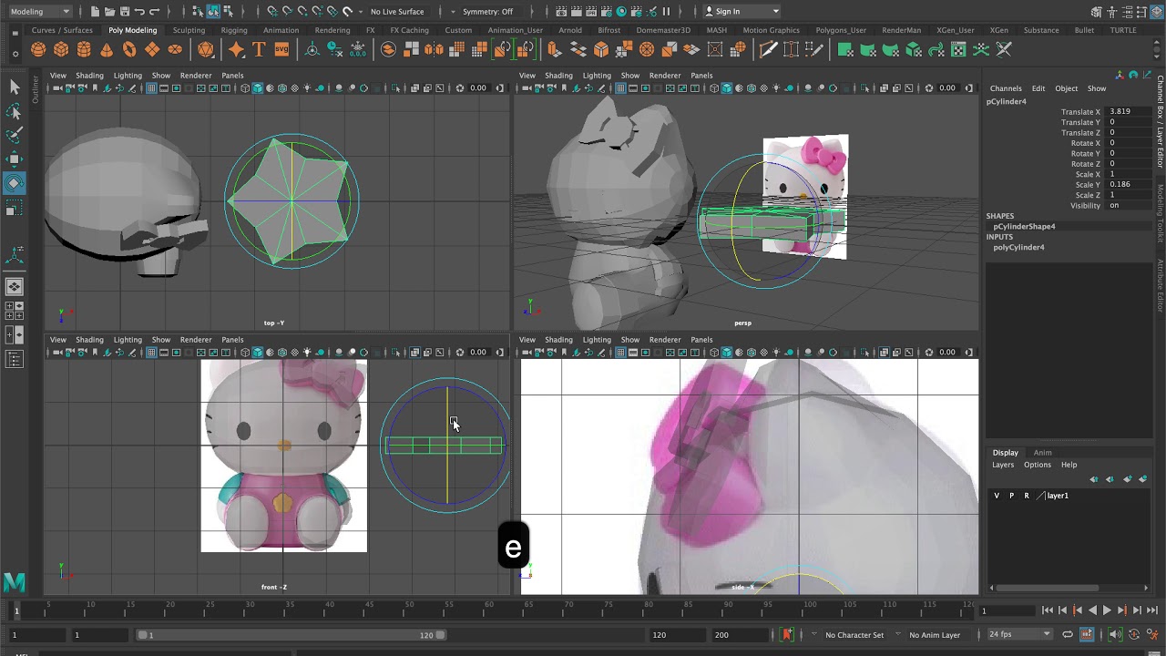This screenshot has height=656, width=1166.
Task: Switch to the Arnold shelf tab
Action: [570, 30]
